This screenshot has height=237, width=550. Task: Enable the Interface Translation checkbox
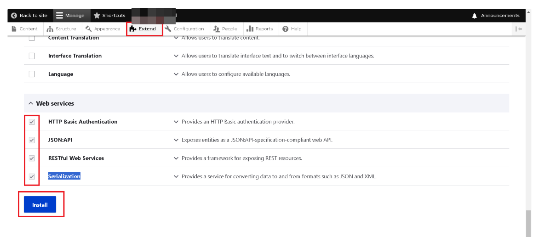[32, 56]
